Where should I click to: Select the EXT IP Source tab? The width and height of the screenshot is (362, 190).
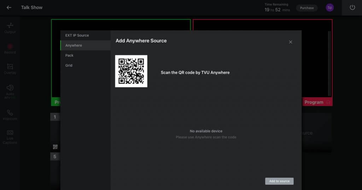[86, 35]
